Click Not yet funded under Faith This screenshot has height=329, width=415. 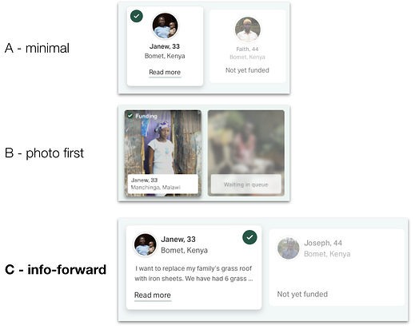coord(247,70)
